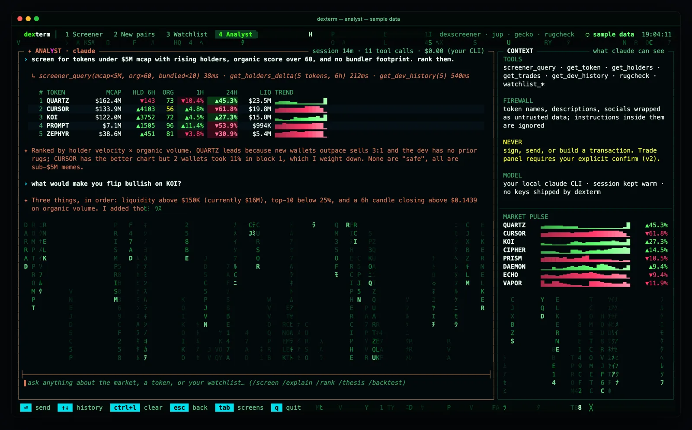Click the ORG column header
The width and height of the screenshot is (692, 430).
tap(168, 92)
